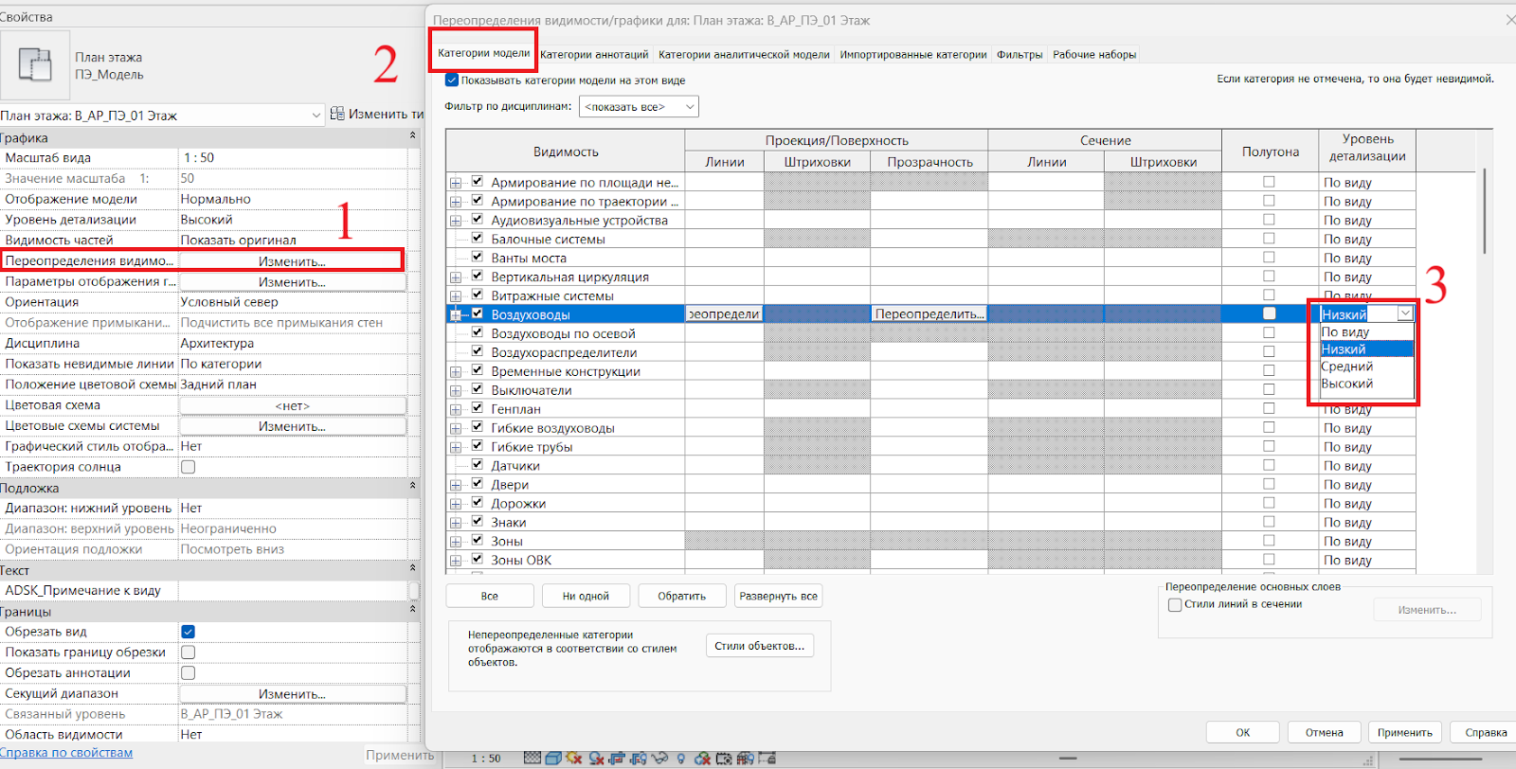Confirm the dialog with OK

coord(1243,732)
